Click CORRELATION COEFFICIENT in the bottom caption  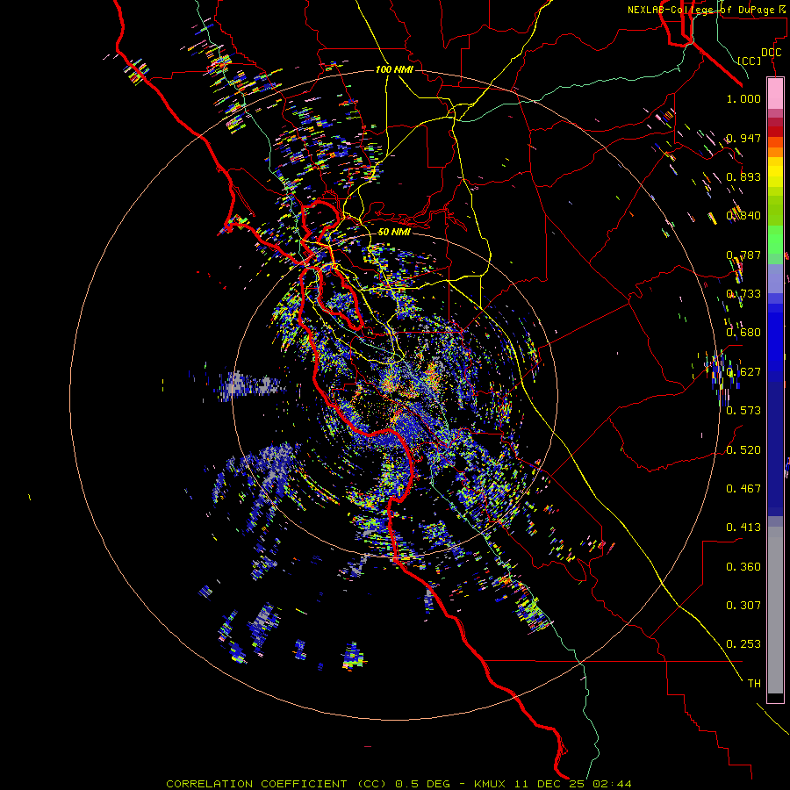pyautogui.click(x=256, y=784)
